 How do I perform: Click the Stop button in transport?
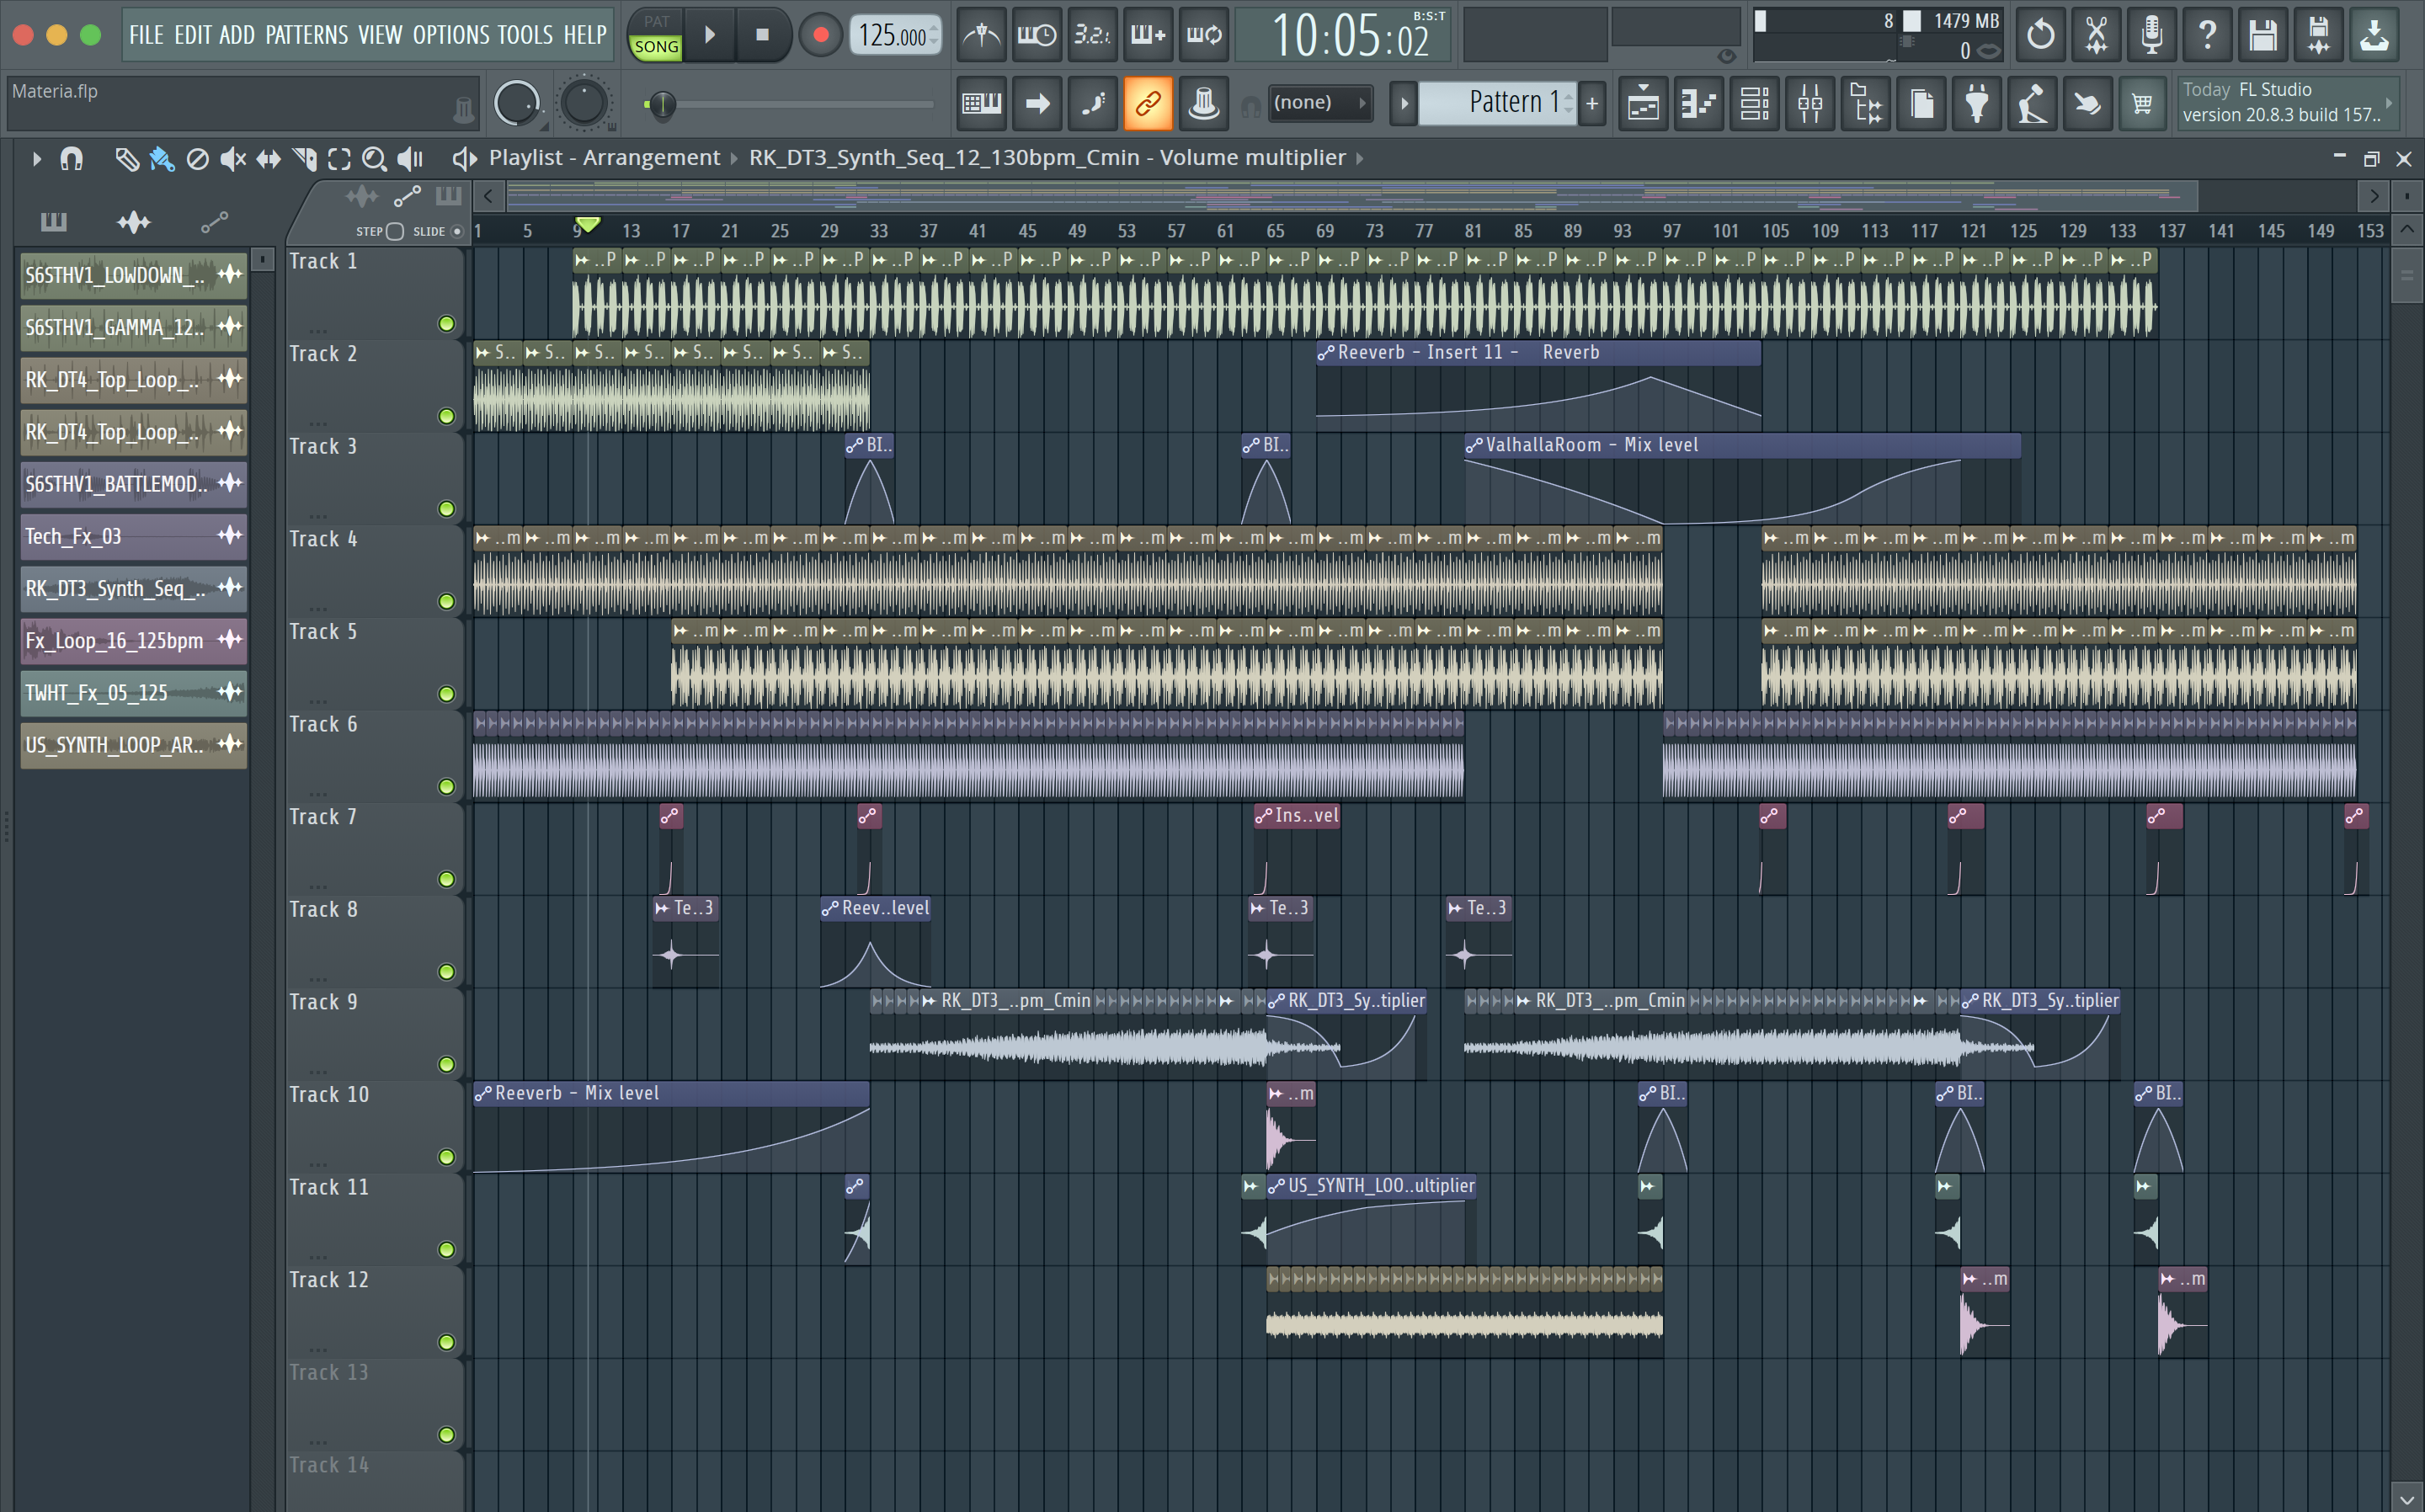point(762,35)
